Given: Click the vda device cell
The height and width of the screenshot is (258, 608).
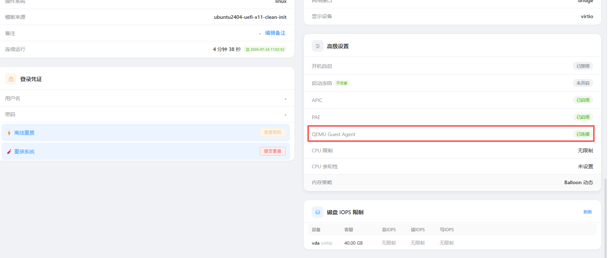Looking at the screenshot, I should pos(322,243).
